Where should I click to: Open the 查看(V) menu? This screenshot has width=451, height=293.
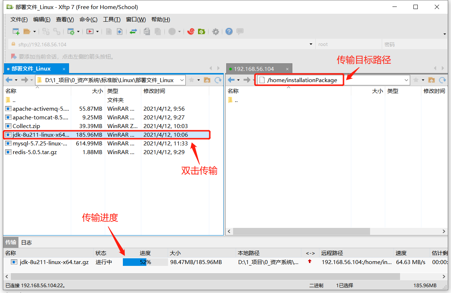pos(65,20)
